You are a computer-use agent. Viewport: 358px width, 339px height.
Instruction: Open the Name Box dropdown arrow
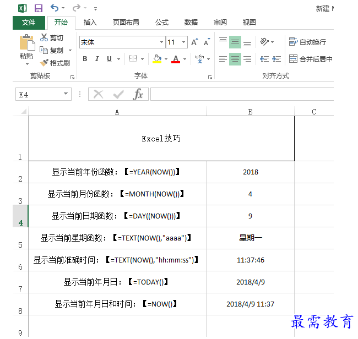point(66,94)
